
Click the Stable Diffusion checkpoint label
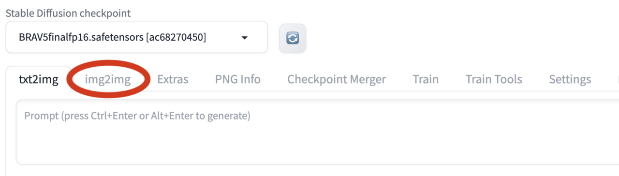pyautogui.click(x=68, y=13)
